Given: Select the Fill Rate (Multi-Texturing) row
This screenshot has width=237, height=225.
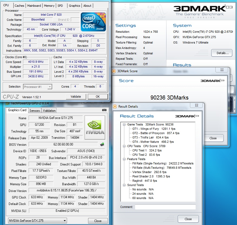Looking at the screenshot, I should (x=162, y=168).
